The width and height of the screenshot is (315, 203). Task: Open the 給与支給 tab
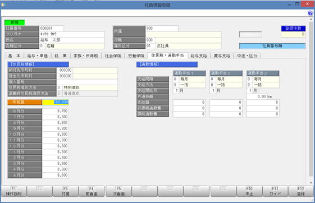tap(199, 56)
